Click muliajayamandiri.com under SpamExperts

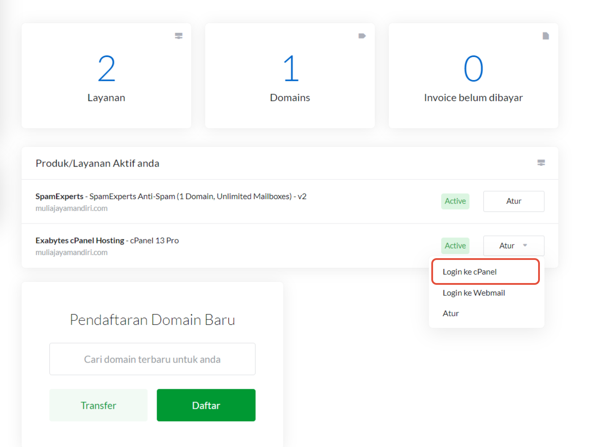coord(72,208)
